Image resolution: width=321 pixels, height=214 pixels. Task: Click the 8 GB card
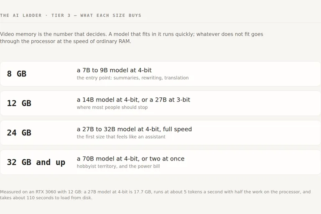[160, 74]
